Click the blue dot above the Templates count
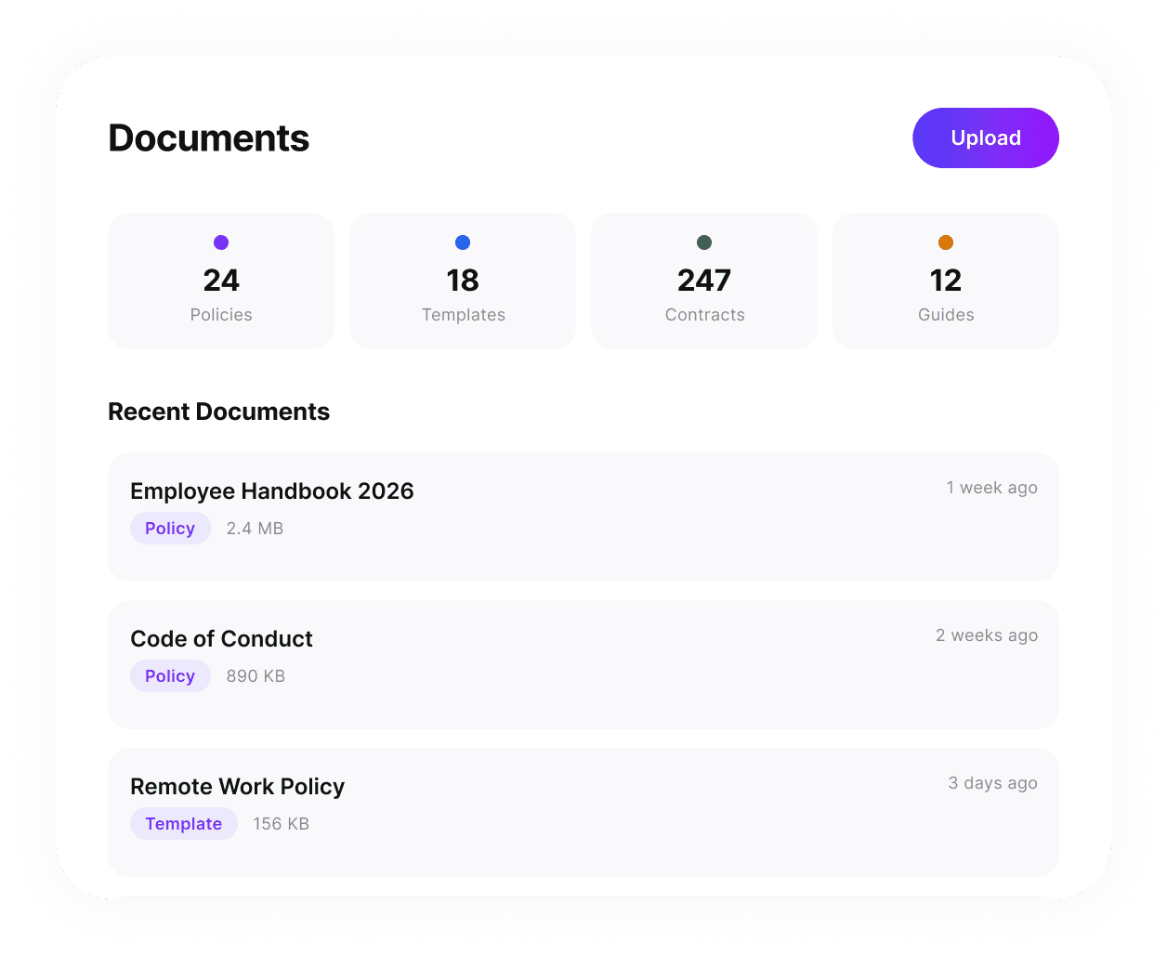Viewport: 1167px width, 955px height. pos(462,242)
